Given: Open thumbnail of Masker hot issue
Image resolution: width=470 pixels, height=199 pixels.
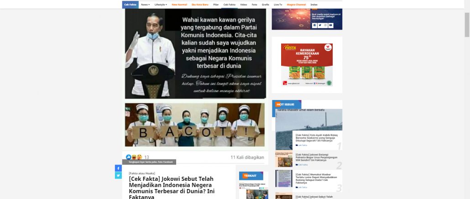Looking at the screenshot, I should [283, 179].
